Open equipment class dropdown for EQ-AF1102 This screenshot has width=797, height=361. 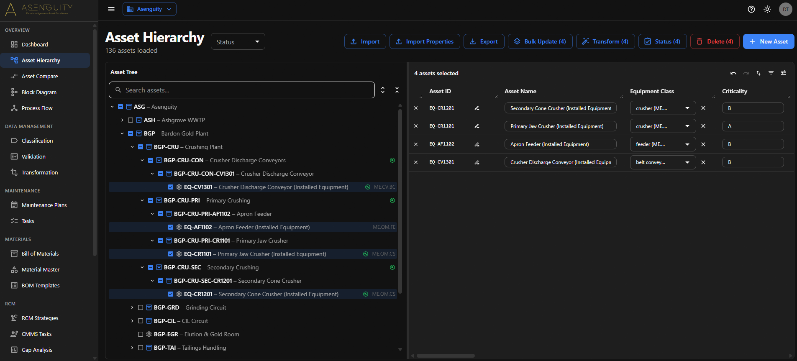663,144
